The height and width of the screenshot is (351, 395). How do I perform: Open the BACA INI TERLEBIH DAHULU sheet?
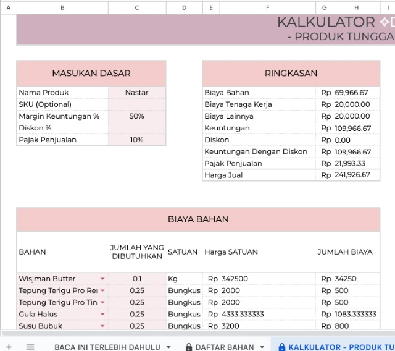point(107,347)
